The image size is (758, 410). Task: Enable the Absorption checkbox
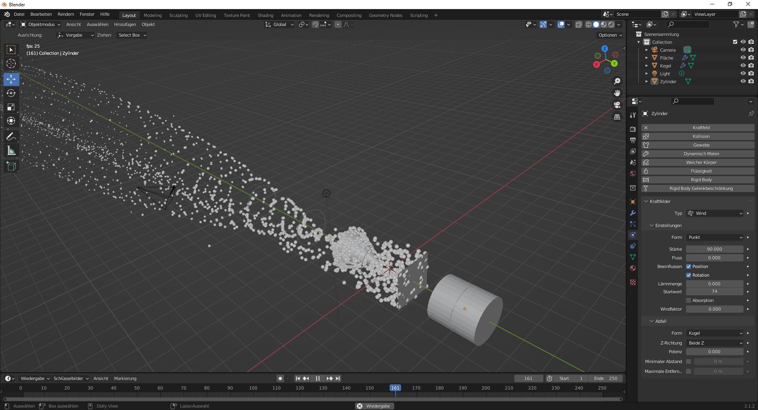tap(689, 300)
